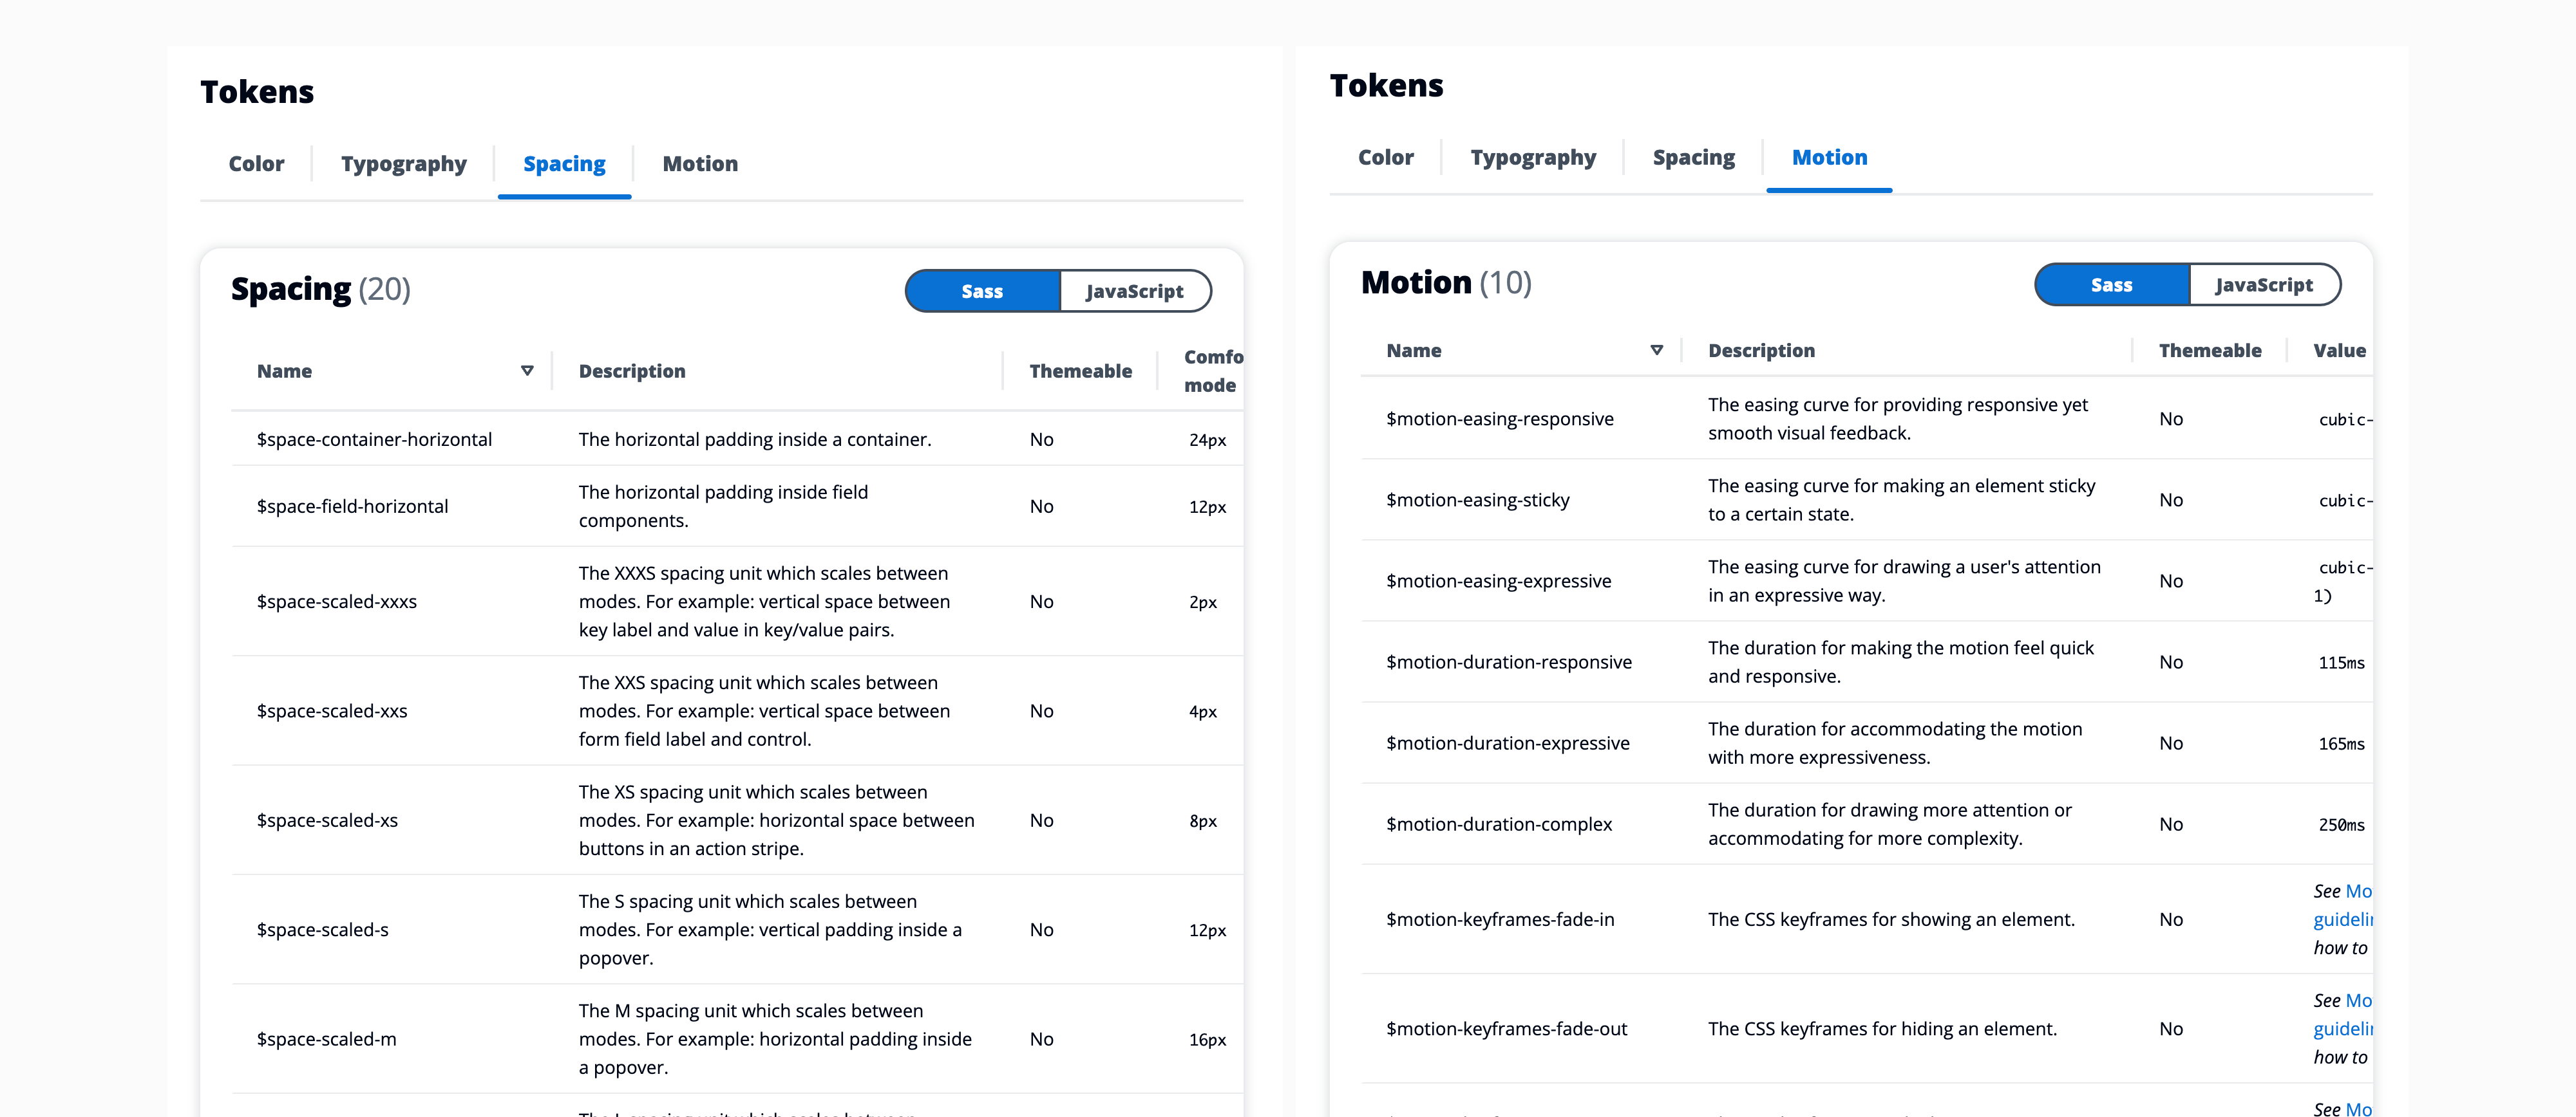Select $space-scaled-xs token name

point(327,820)
